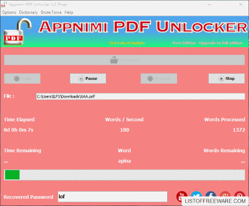Open the Options menu
Image resolution: width=249 pixels, height=206 pixels.
point(9,12)
